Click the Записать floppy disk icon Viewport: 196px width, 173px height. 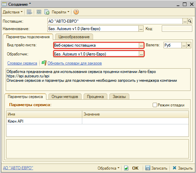click(148, 168)
